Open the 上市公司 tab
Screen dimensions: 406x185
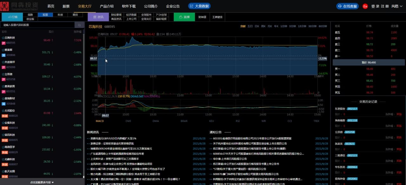click(131, 19)
